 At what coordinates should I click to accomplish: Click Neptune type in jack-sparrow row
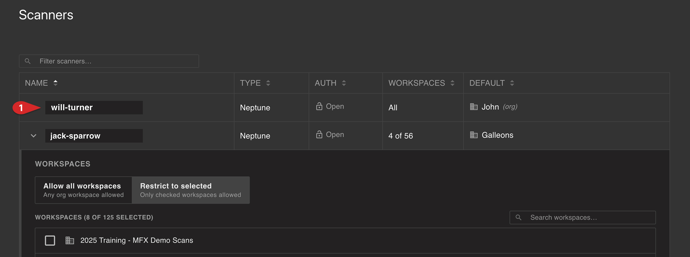coord(255,136)
